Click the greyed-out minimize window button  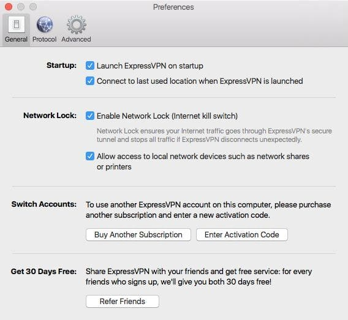(21, 7)
